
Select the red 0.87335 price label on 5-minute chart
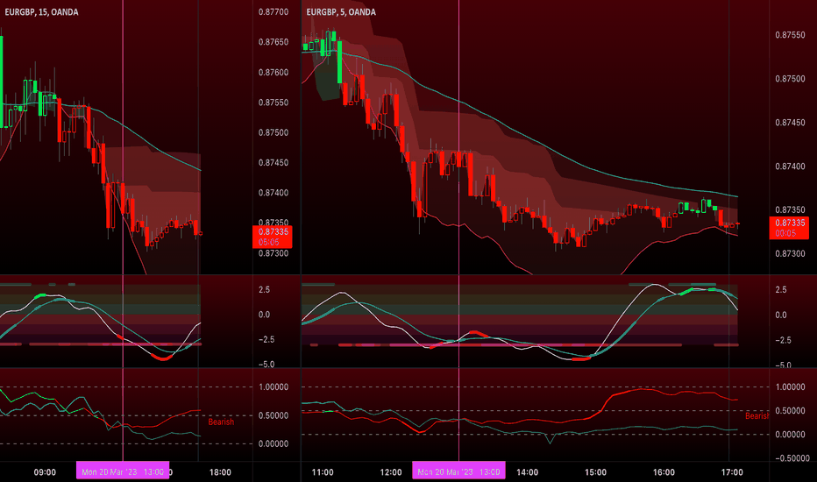tap(789, 228)
